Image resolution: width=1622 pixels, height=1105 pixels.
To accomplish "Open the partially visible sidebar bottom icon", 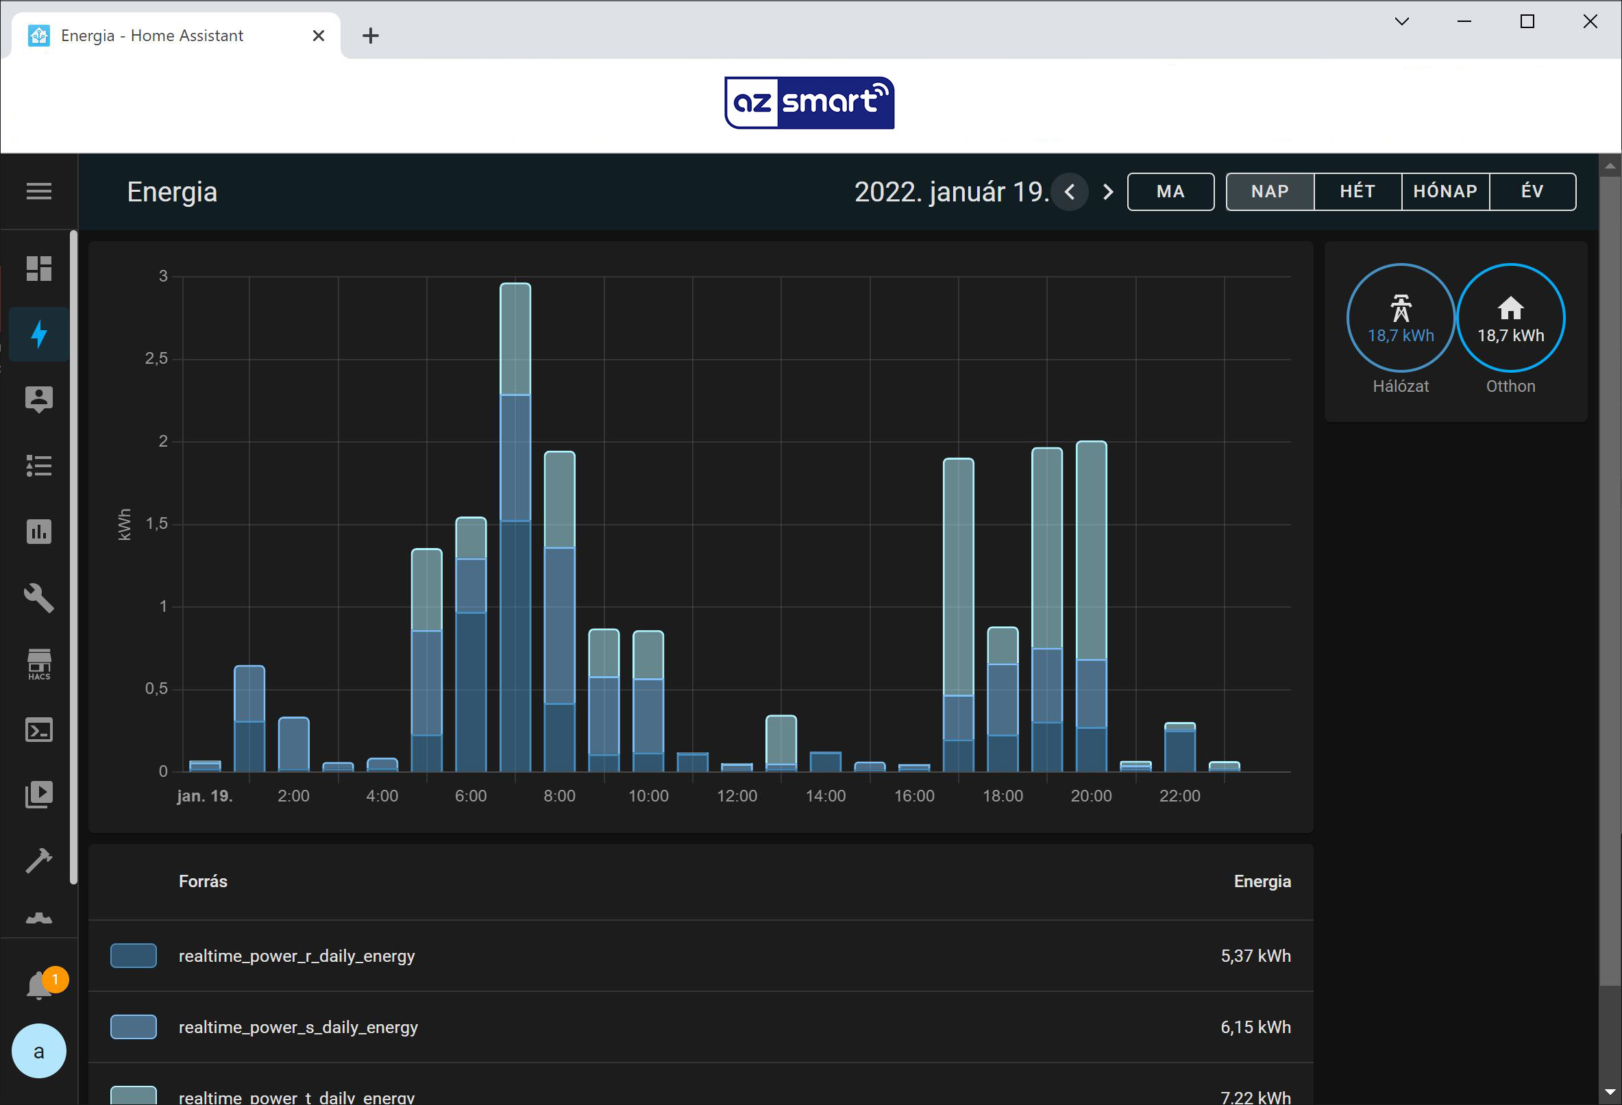I will [39, 919].
